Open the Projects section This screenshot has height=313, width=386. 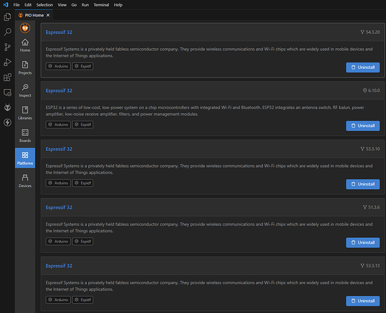[25, 68]
